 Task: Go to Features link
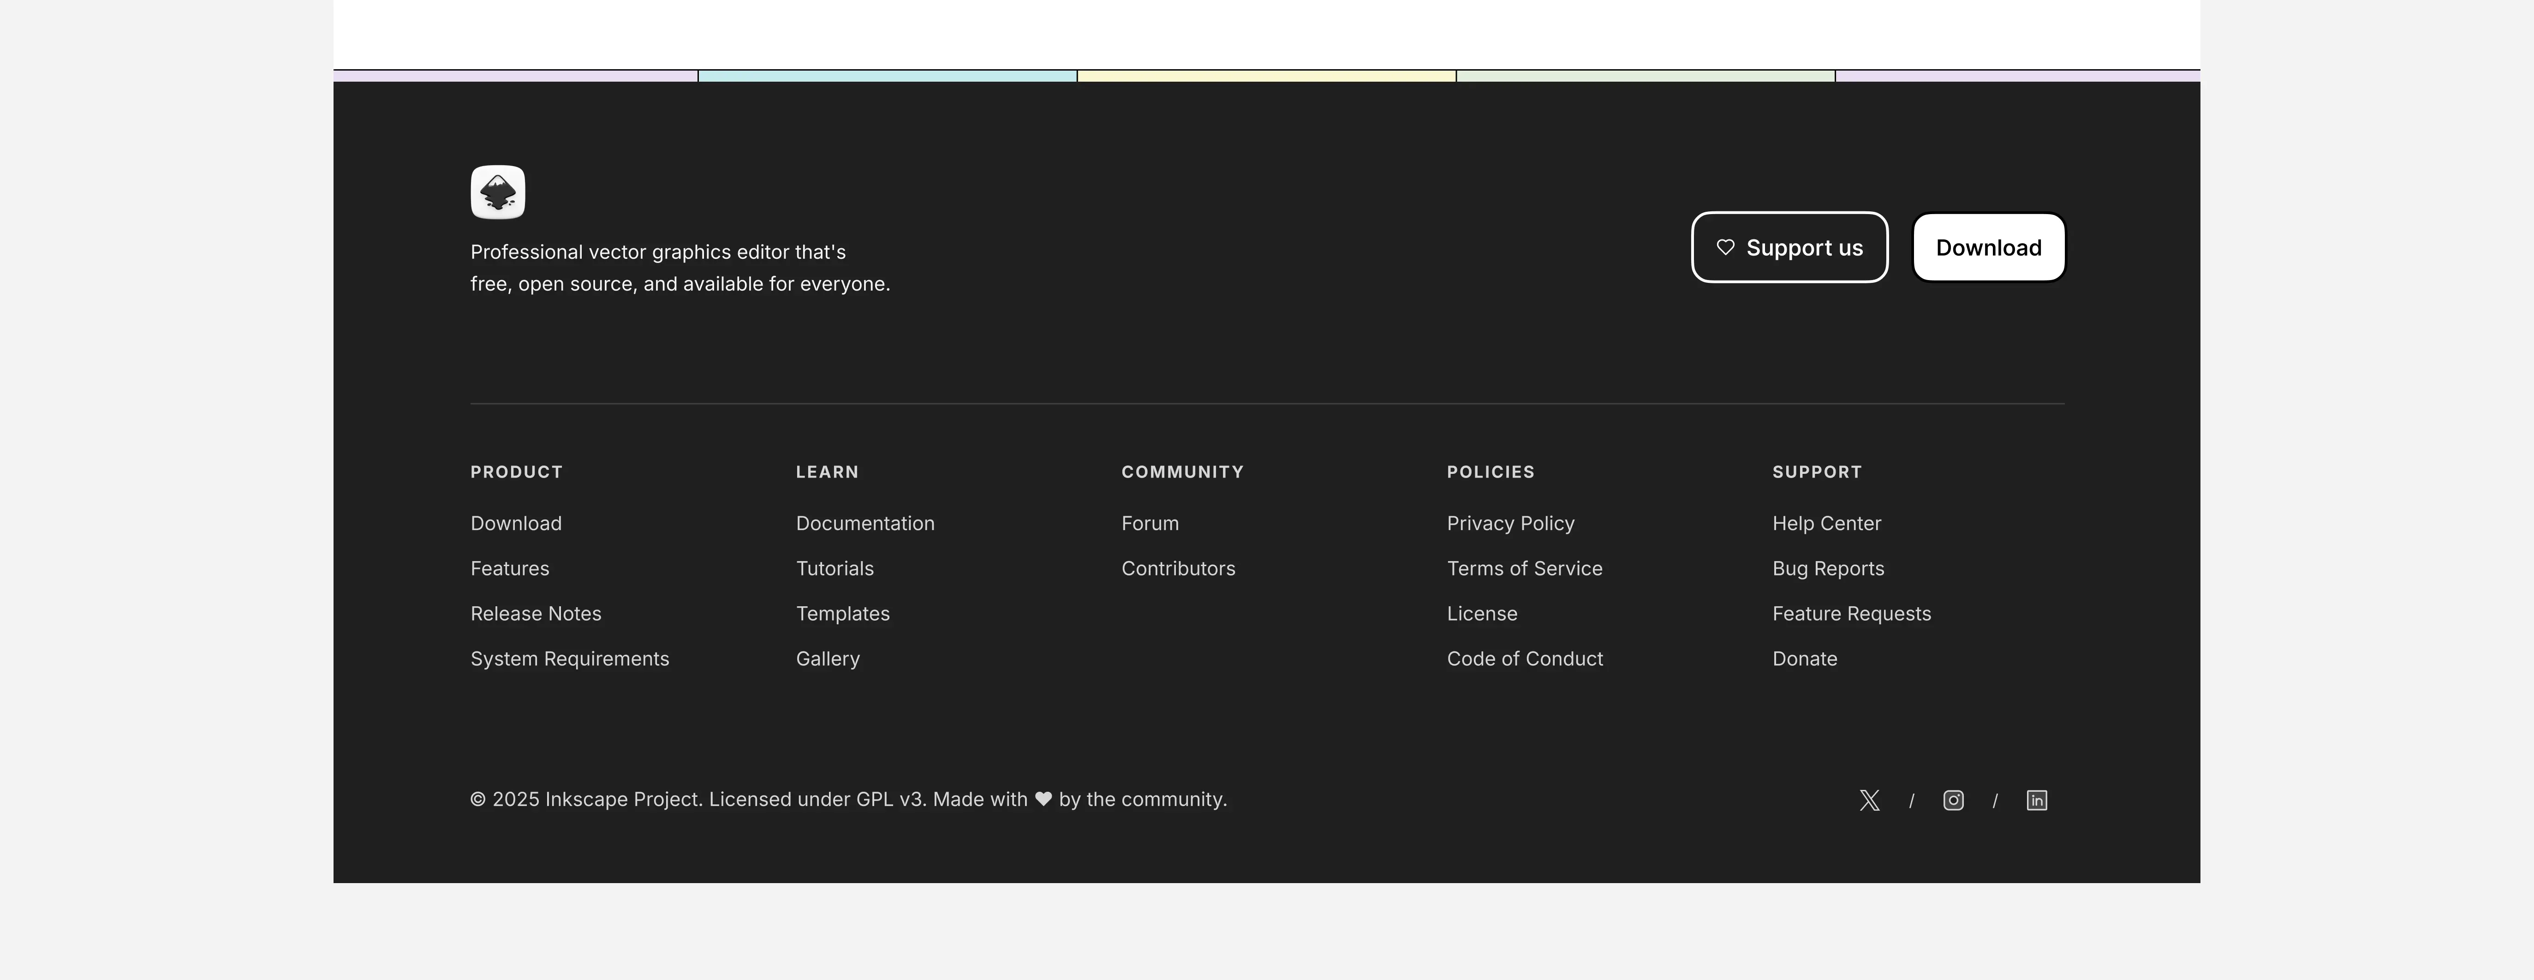pos(510,569)
